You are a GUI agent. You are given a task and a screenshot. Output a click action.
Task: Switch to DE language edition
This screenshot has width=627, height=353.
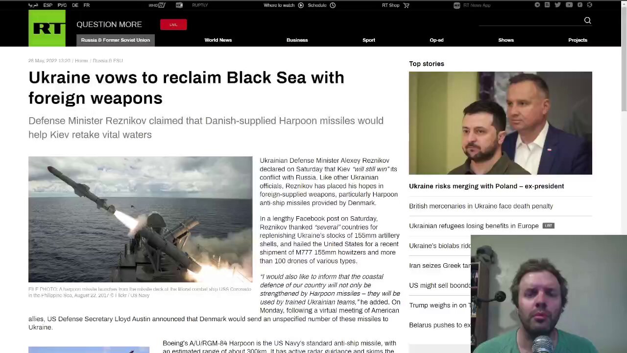pos(75,5)
